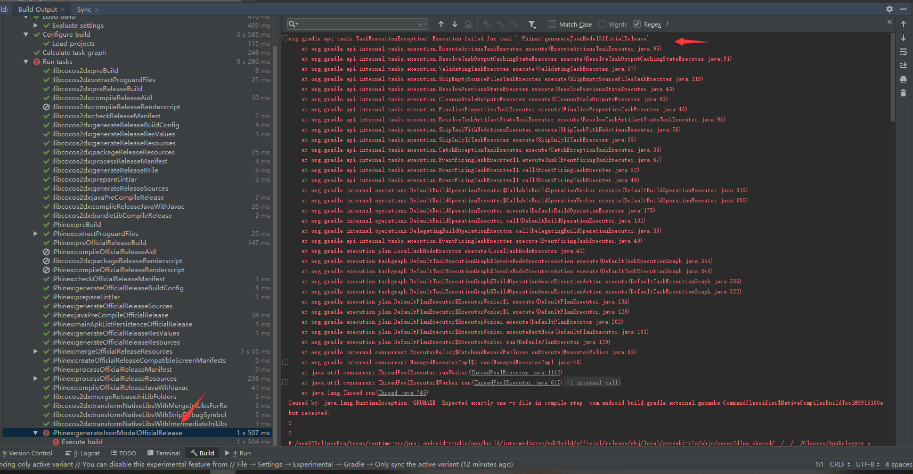The image size is (913, 474).
Task: Open the regex help question mark
Action: pos(667,24)
